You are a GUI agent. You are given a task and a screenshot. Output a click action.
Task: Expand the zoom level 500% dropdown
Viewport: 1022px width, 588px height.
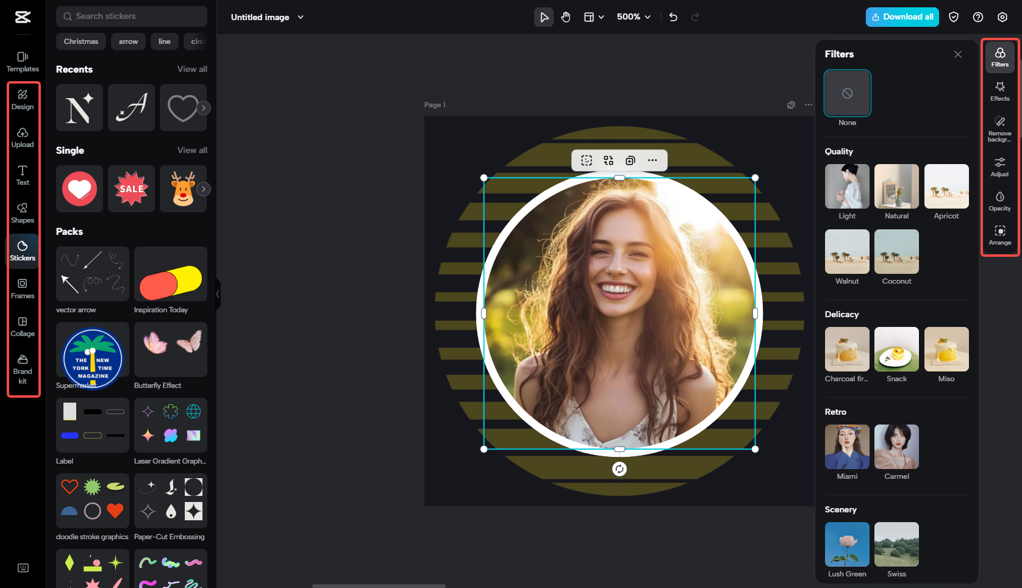(x=633, y=17)
